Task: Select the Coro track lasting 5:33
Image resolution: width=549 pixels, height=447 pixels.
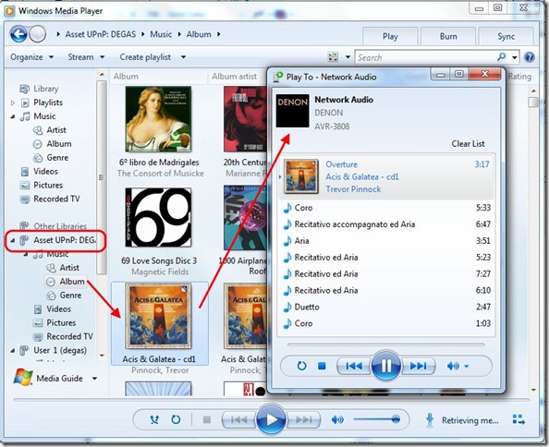Action: coord(386,208)
